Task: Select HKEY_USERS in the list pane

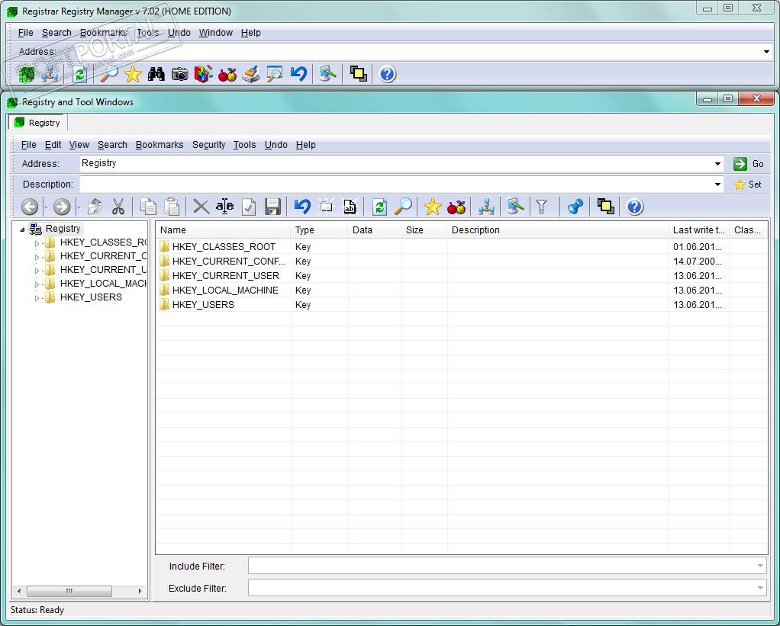Action: 462,304
